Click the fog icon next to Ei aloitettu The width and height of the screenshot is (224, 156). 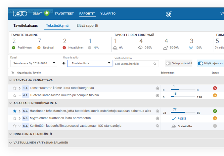click(x=174, y=126)
